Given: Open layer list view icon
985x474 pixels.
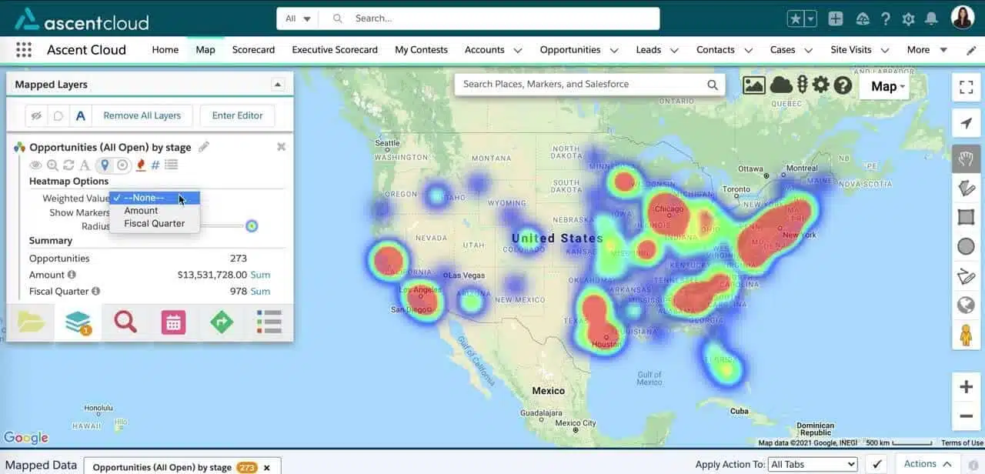Looking at the screenshot, I should click(x=171, y=165).
